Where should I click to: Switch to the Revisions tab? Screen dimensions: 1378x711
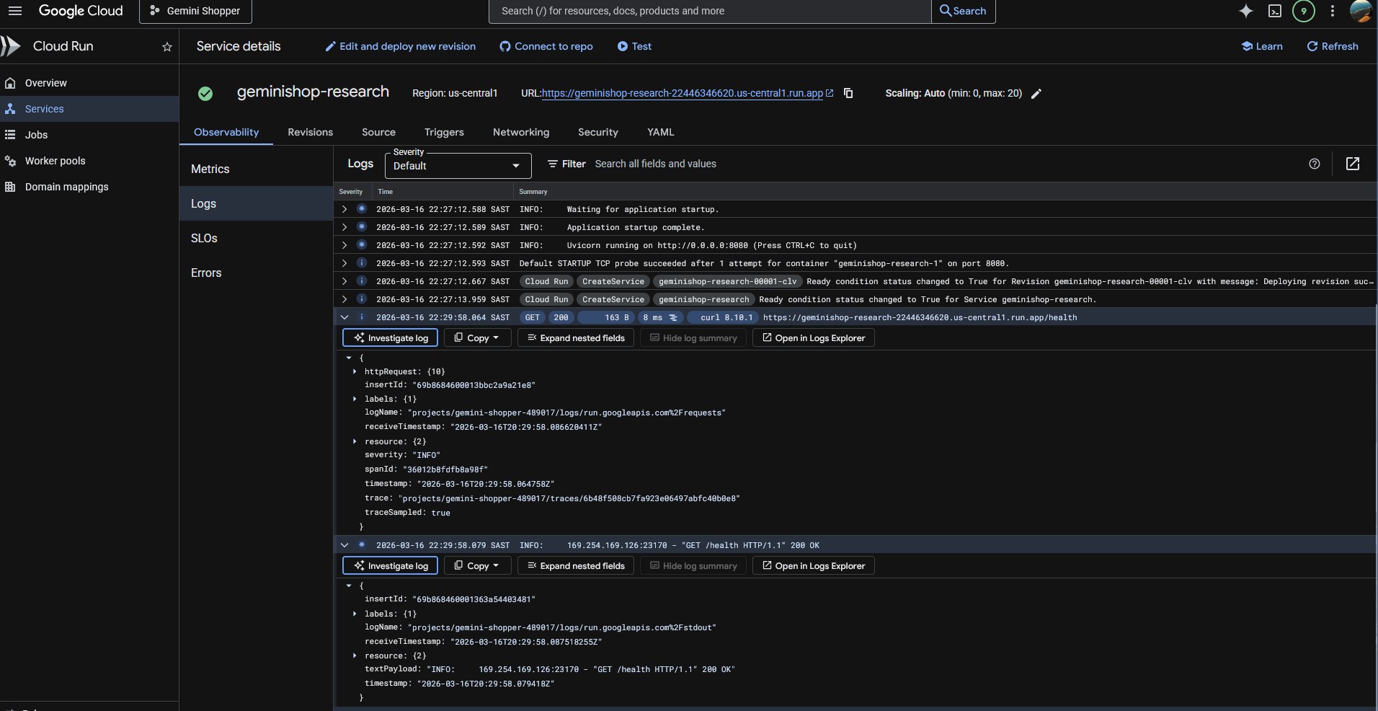(x=310, y=132)
